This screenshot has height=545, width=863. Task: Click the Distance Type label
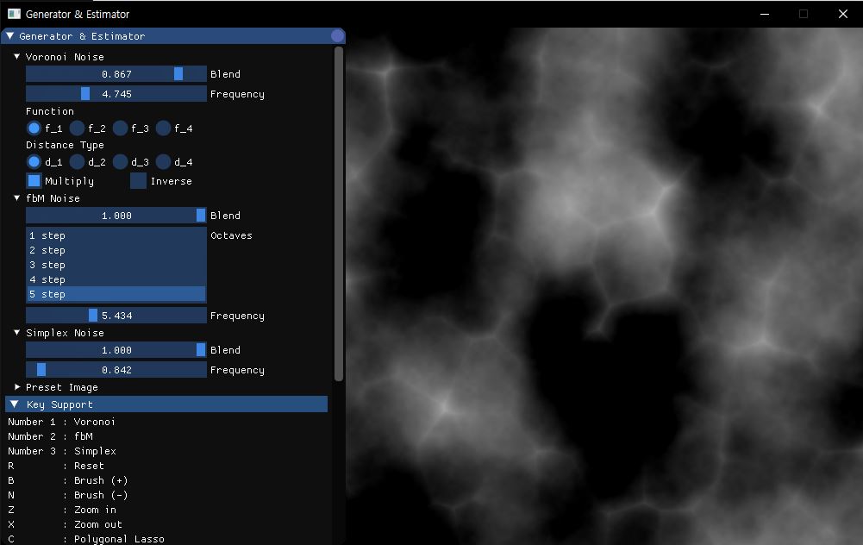65,145
